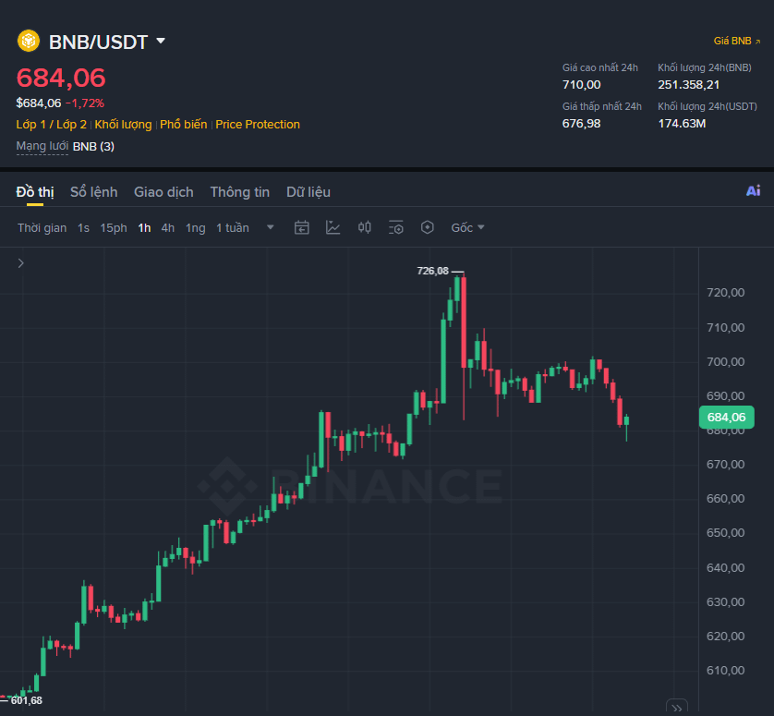Click the 24h high value 710,00
The width and height of the screenshot is (774, 716).
click(582, 85)
